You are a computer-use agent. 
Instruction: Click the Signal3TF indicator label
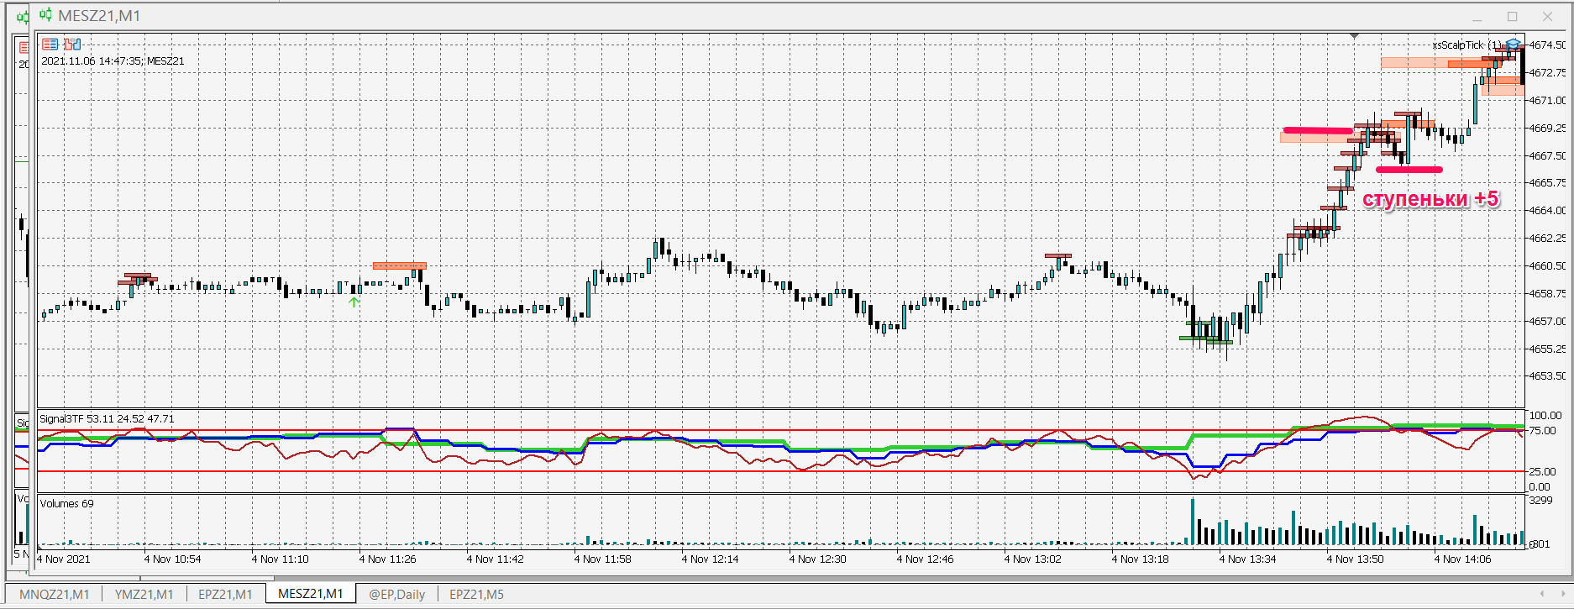click(x=107, y=418)
